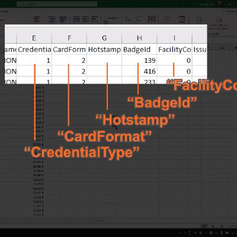Click the Analyze Data icon
Screen dimensions: 237x237
152,20
